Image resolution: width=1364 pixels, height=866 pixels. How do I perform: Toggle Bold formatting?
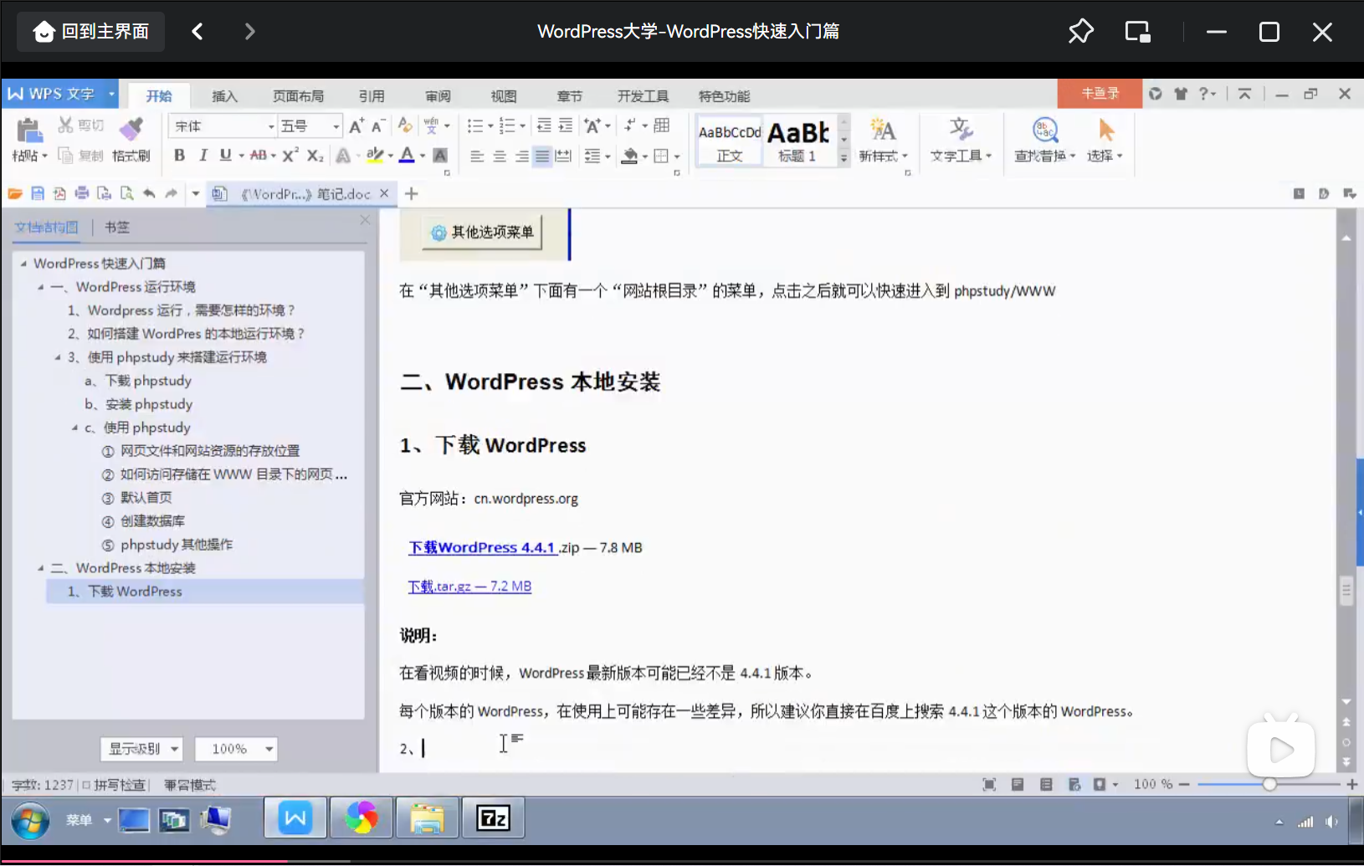coord(179,155)
